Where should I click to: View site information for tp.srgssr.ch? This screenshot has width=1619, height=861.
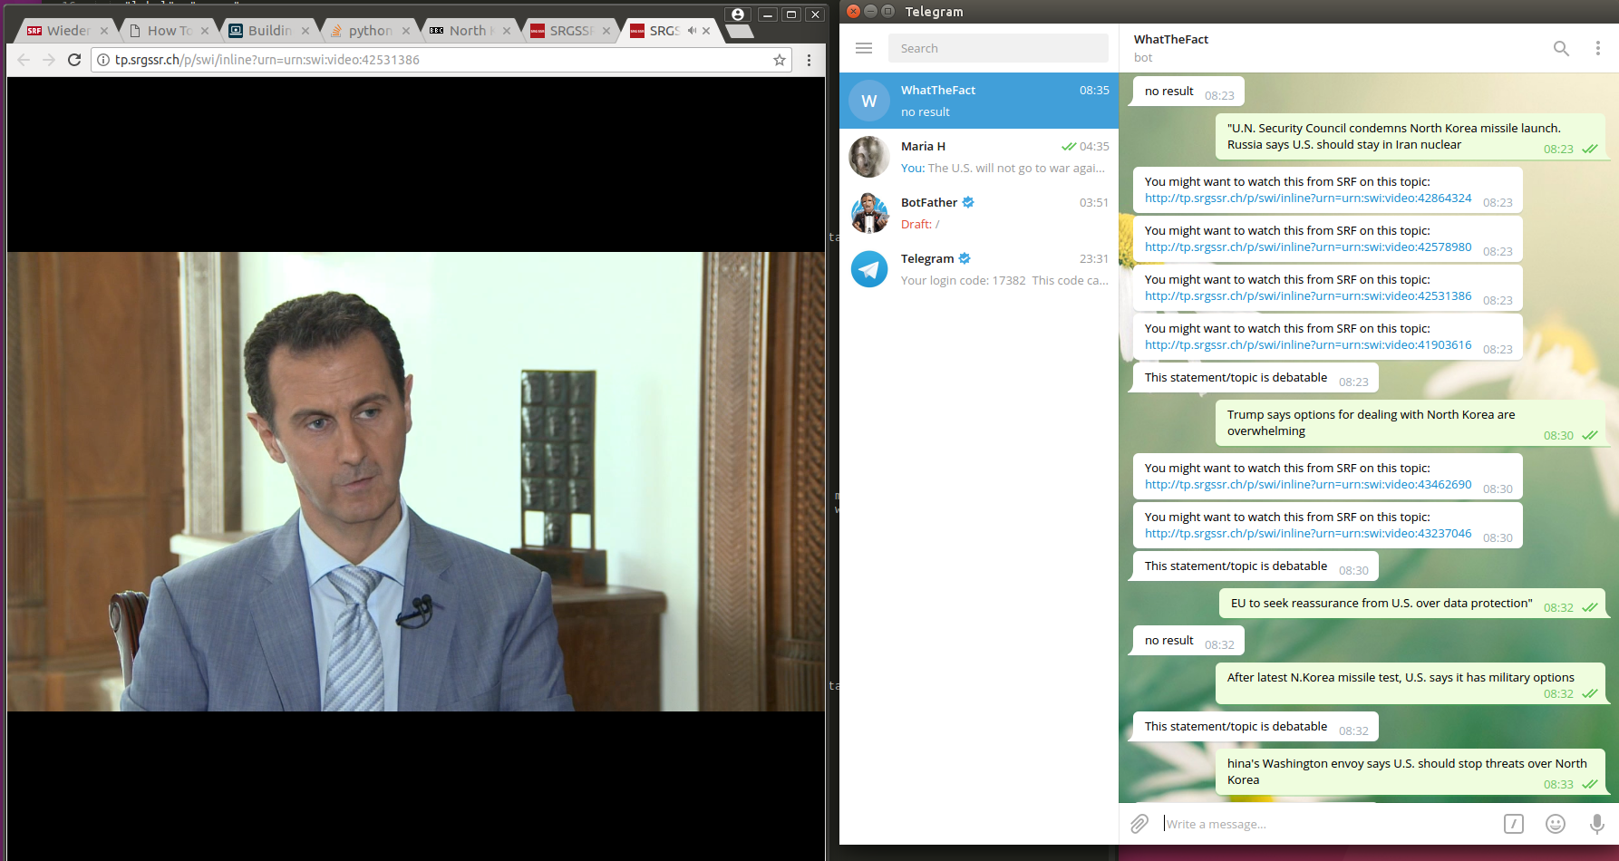(x=103, y=60)
